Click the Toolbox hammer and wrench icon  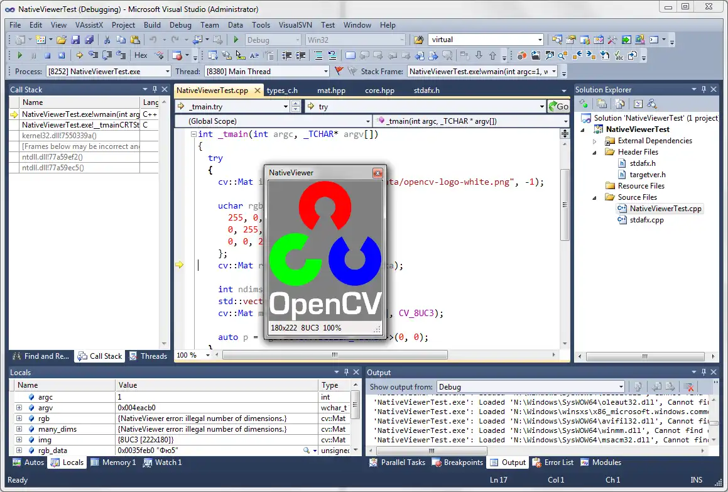click(612, 40)
